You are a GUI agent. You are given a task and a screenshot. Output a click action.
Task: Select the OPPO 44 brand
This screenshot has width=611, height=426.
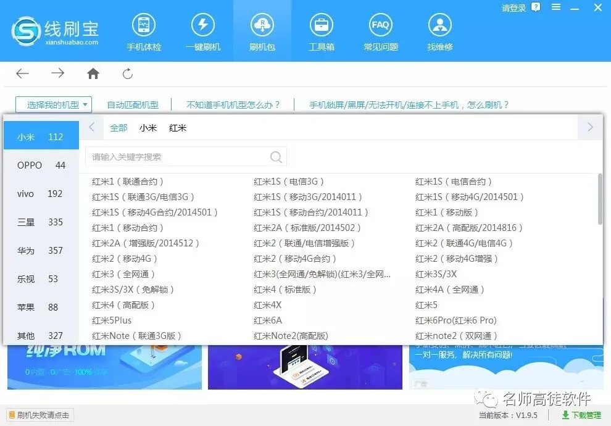click(x=41, y=165)
